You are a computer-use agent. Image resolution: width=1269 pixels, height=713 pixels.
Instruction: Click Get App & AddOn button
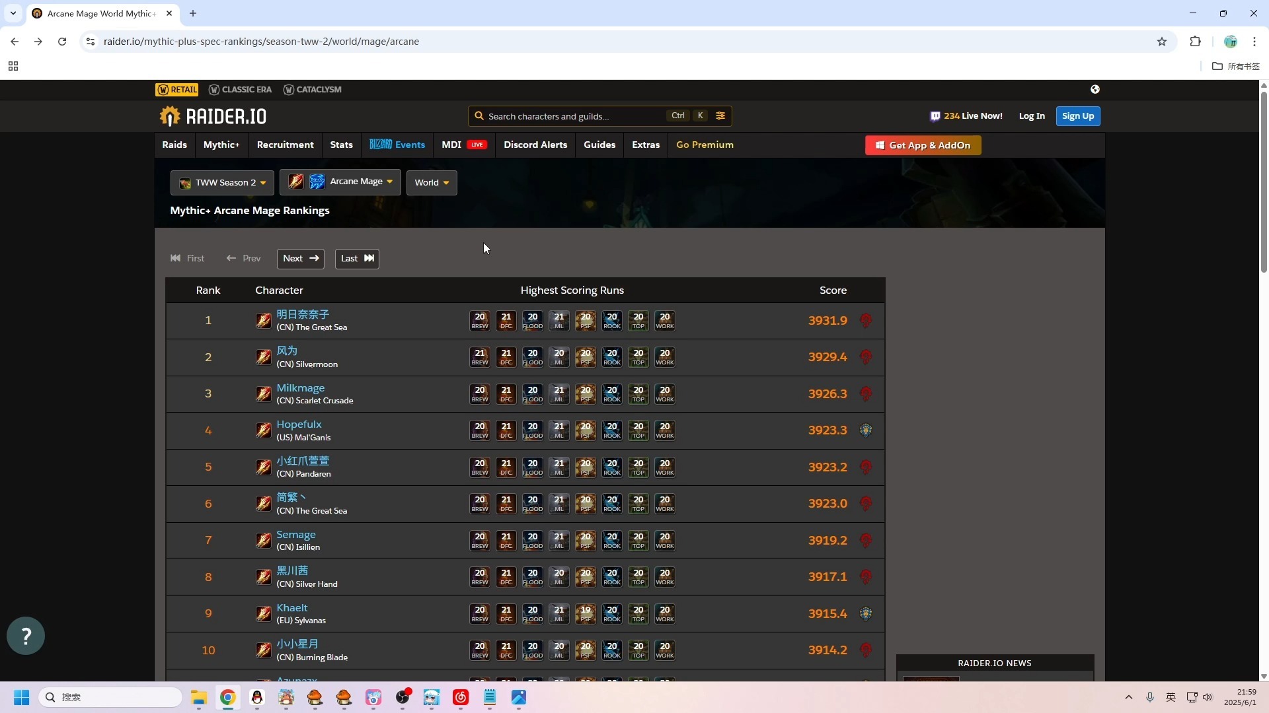click(x=923, y=145)
